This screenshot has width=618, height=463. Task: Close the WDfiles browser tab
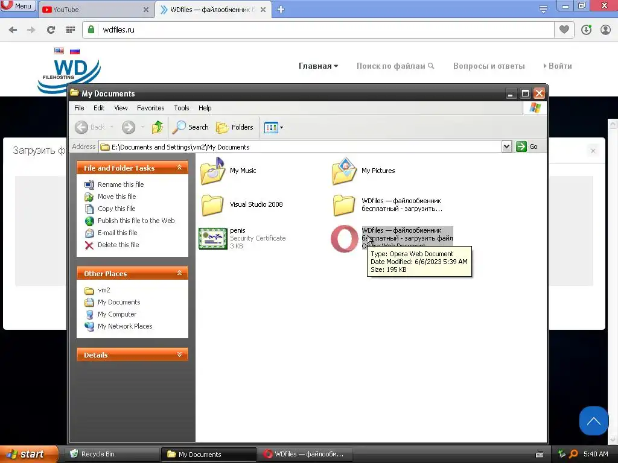click(x=263, y=10)
